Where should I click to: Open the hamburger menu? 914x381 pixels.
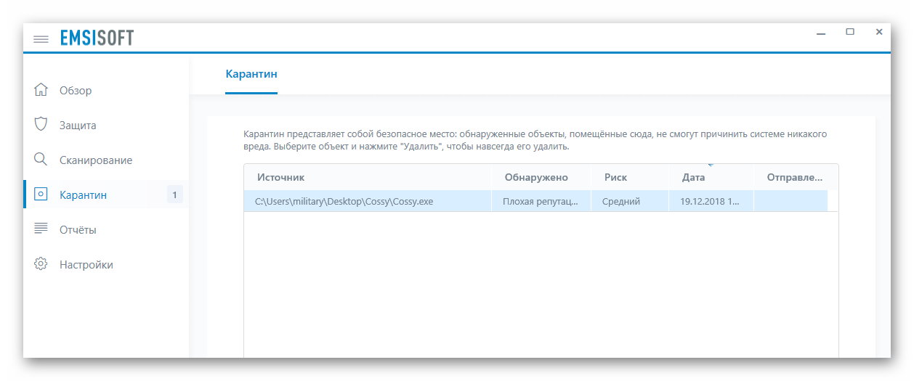(x=41, y=38)
